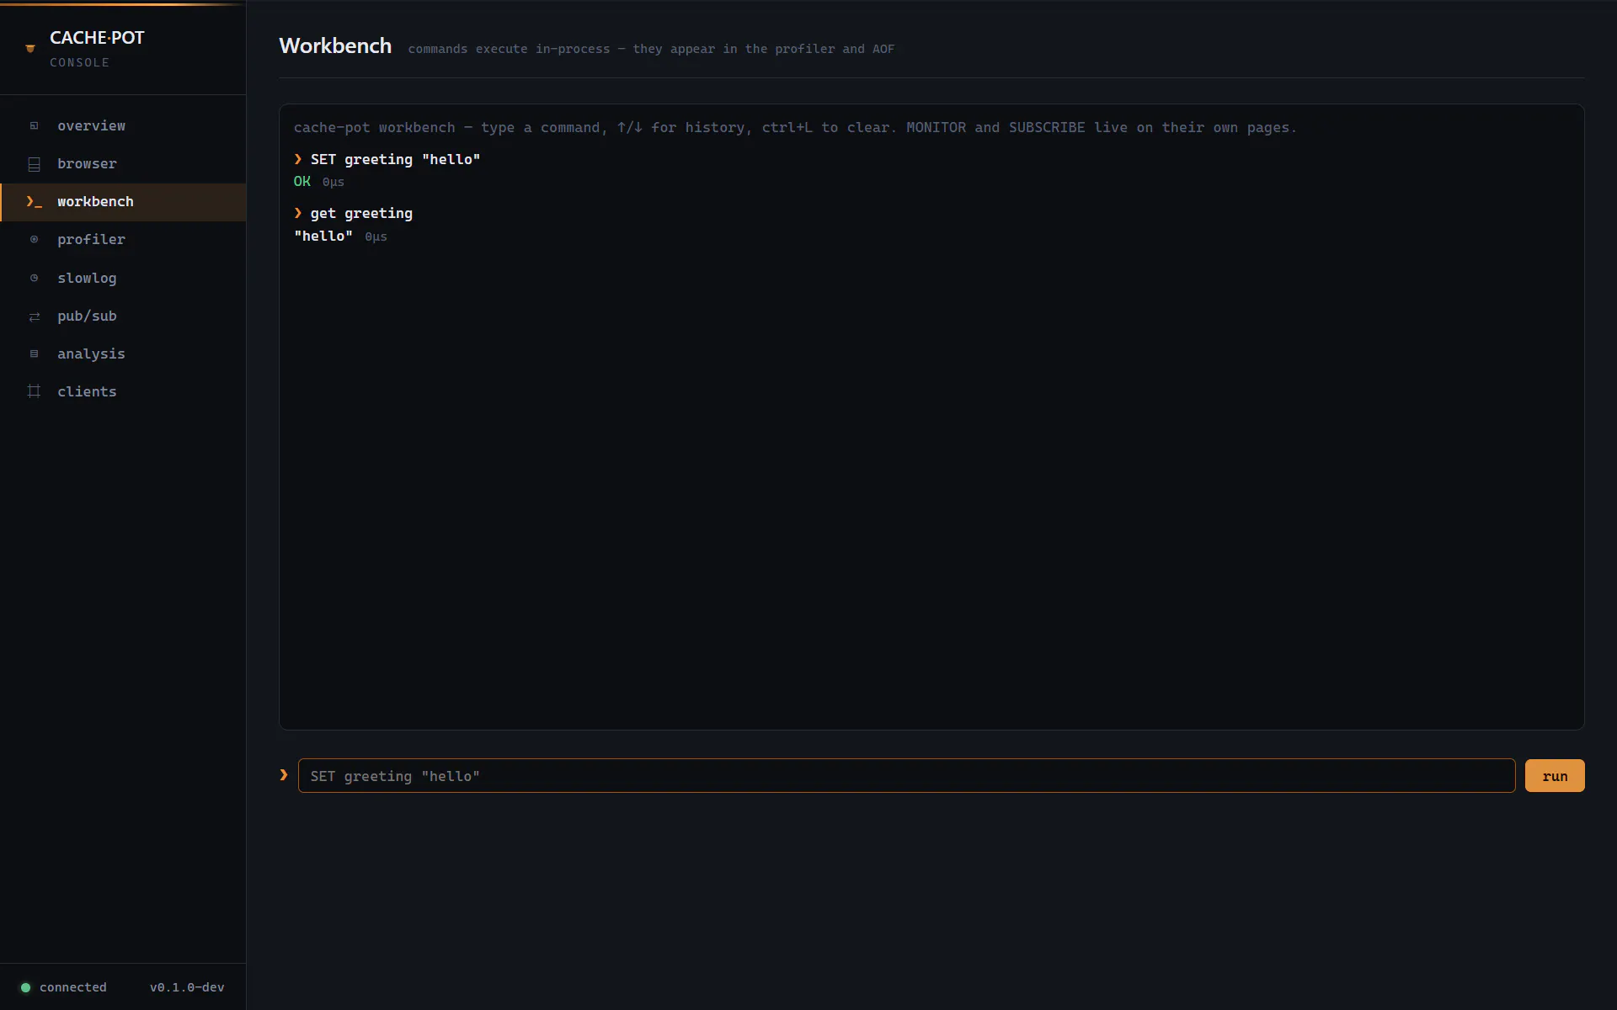Image resolution: width=1617 pixels, height=1010 pixels.
Task: Click the "hello" result value
Action: pos(323,237)
